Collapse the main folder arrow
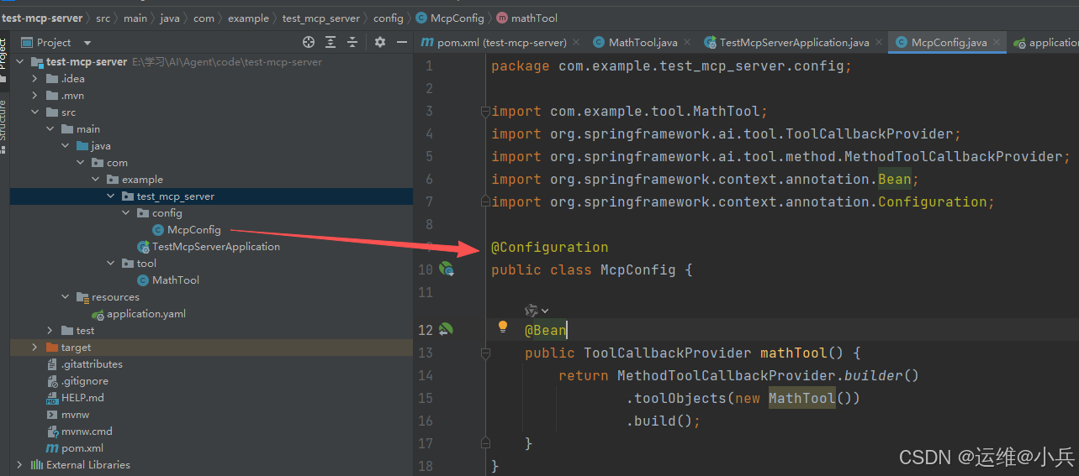The image size is (1079, 476). 50,129
